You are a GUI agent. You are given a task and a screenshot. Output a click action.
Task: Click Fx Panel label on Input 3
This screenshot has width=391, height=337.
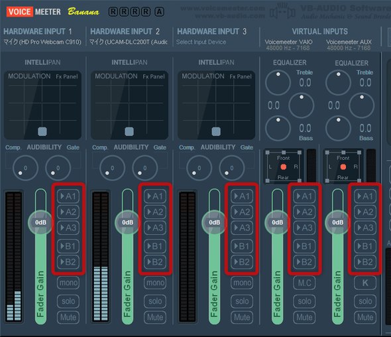pyautogui.click(x=241, y=76)
